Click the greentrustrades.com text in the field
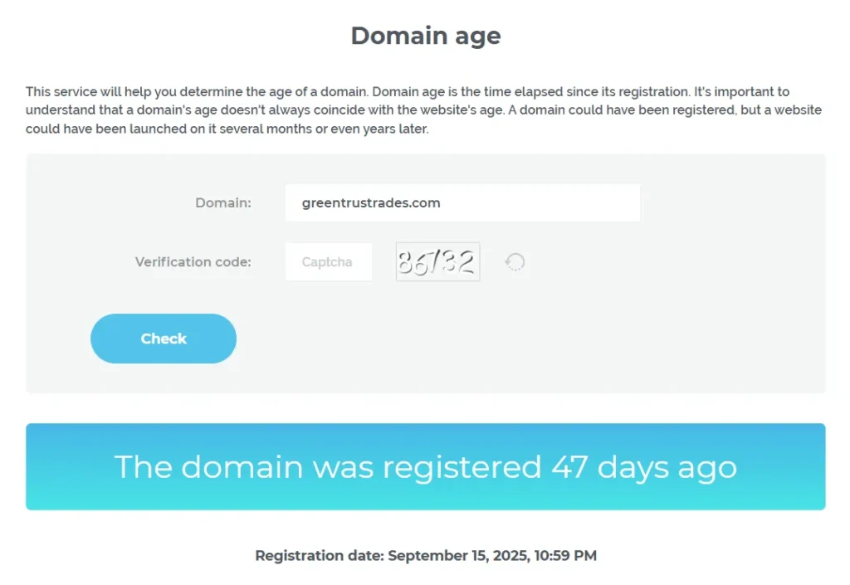This screenshot has height=585, width=850. [x=371, y=203]
